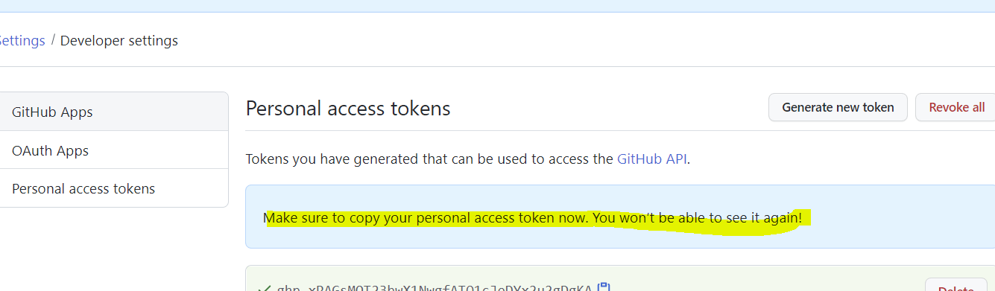Open OAuth Apps in the sidebar
Image resolution: width=995 pixels, height=291 pixels.
point(114,150)
